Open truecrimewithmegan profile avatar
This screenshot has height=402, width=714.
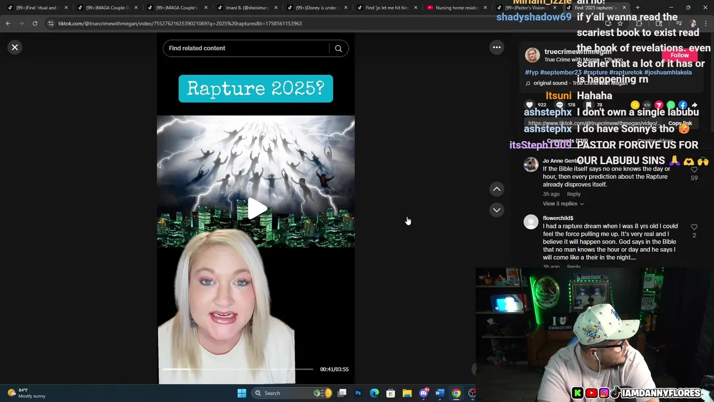(x=533, y=55)
